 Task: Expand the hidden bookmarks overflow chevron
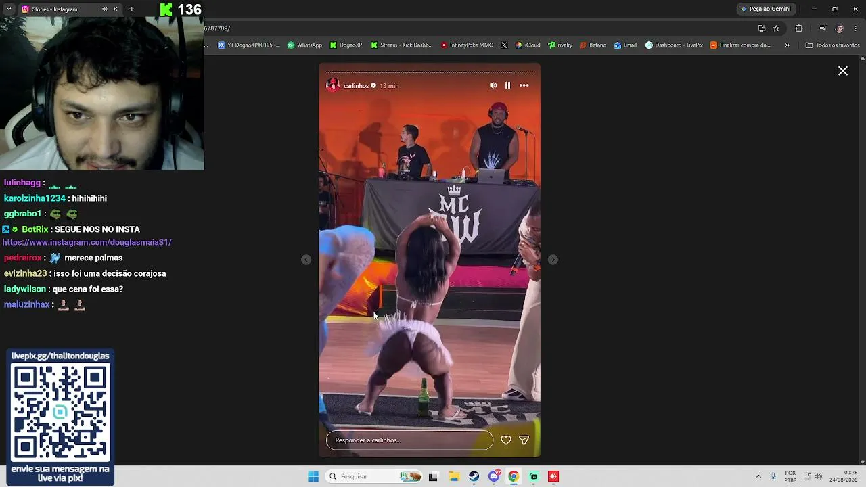[x=787, y=45]
